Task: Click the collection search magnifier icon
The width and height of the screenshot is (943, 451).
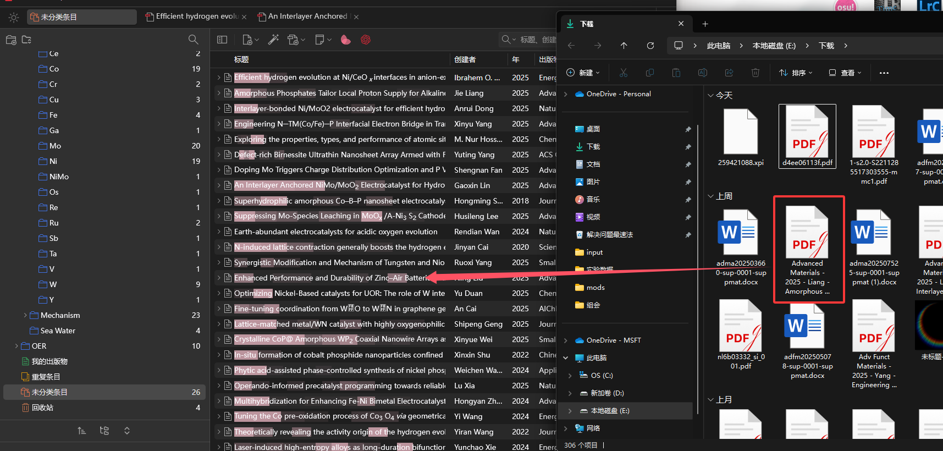Action: click(x=193, y=40)
